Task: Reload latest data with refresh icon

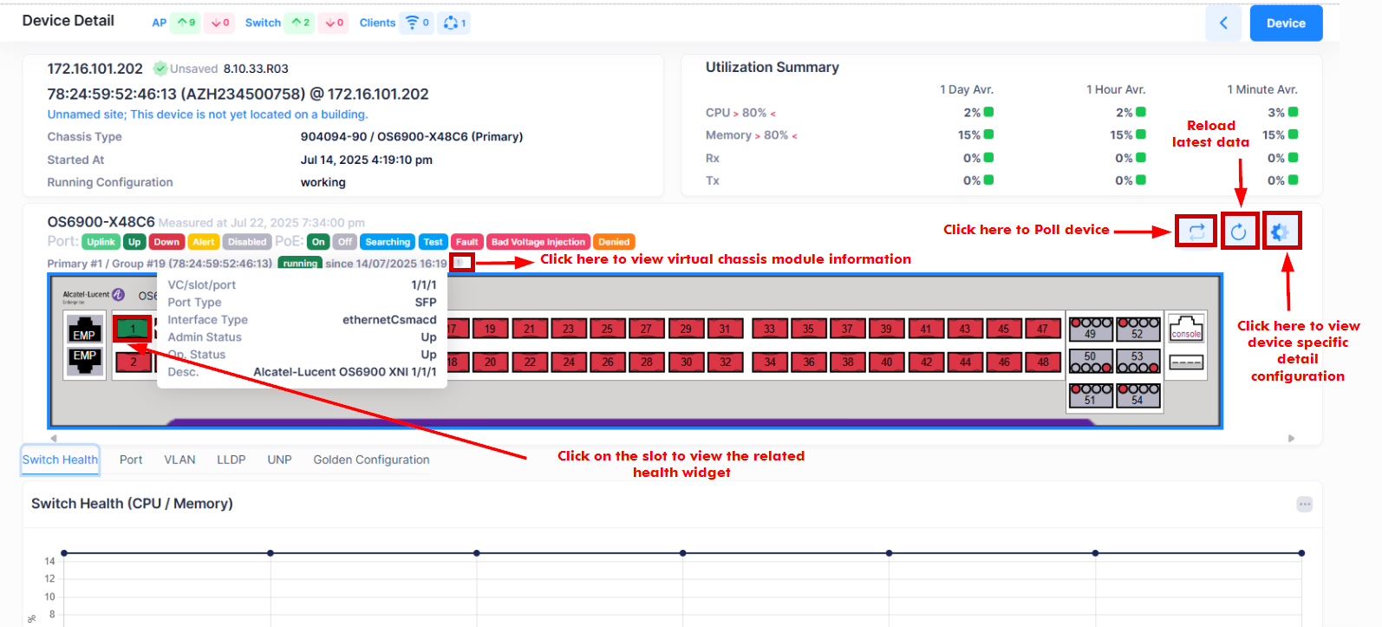Action: coord(1238,232)
